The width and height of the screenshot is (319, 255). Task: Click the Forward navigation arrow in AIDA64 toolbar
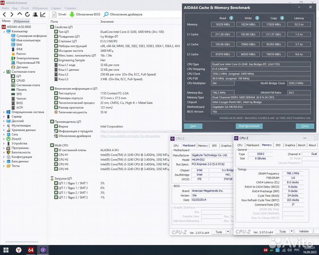[12, 15]
